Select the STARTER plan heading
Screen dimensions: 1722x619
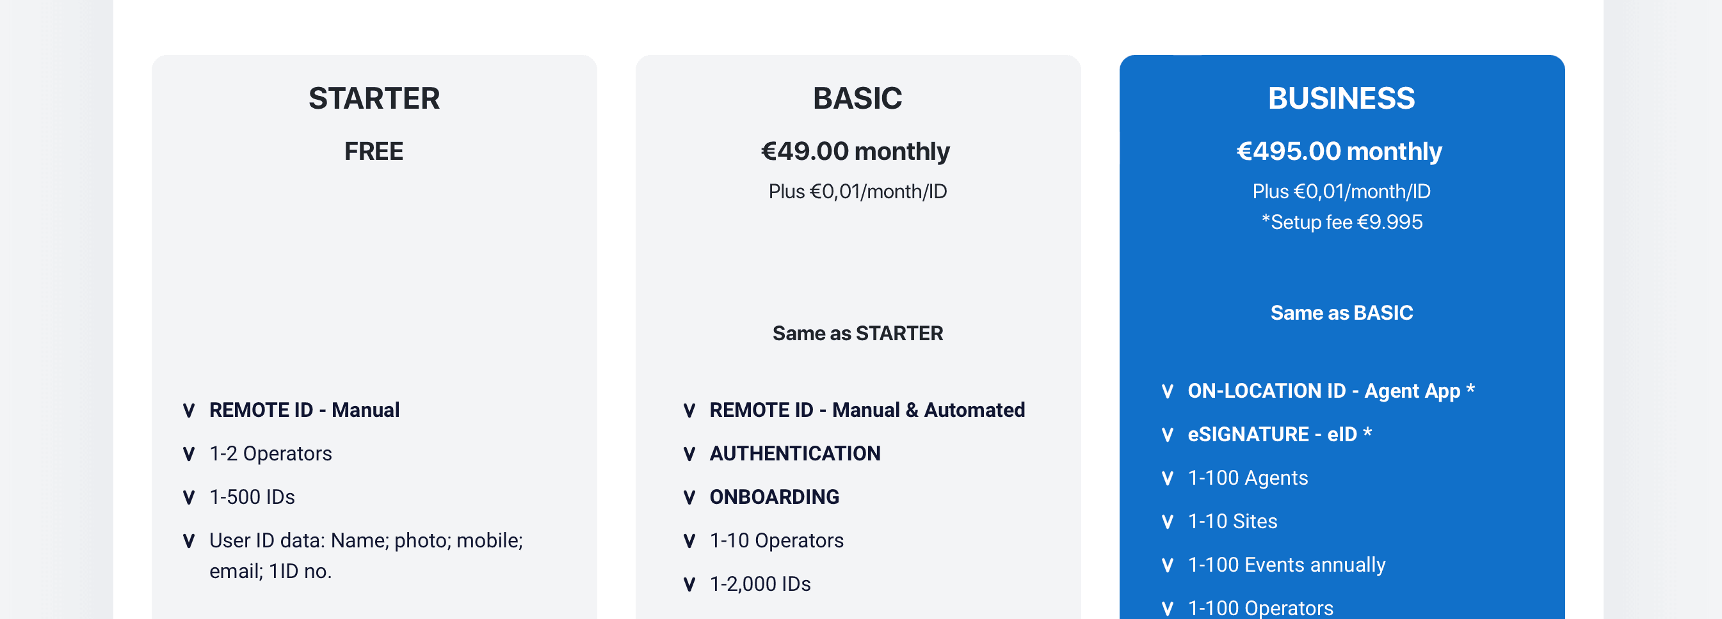374,98
